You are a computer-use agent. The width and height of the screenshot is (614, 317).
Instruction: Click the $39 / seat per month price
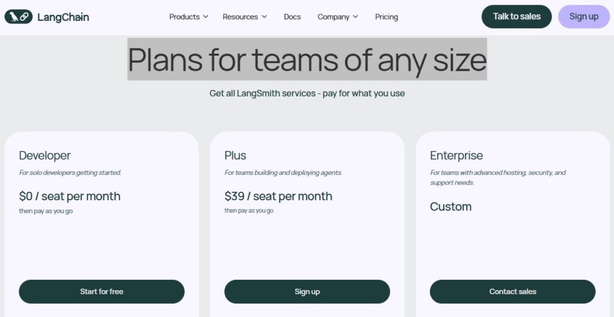[278, 197]
